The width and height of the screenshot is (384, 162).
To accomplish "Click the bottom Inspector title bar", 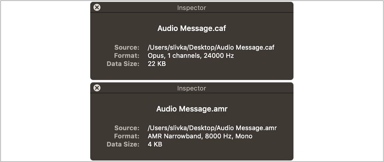I will point(192,88).
